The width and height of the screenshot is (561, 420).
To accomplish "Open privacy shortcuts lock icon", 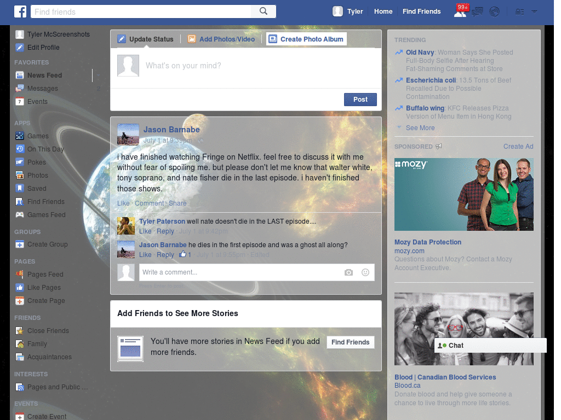I will coord(519,12).
